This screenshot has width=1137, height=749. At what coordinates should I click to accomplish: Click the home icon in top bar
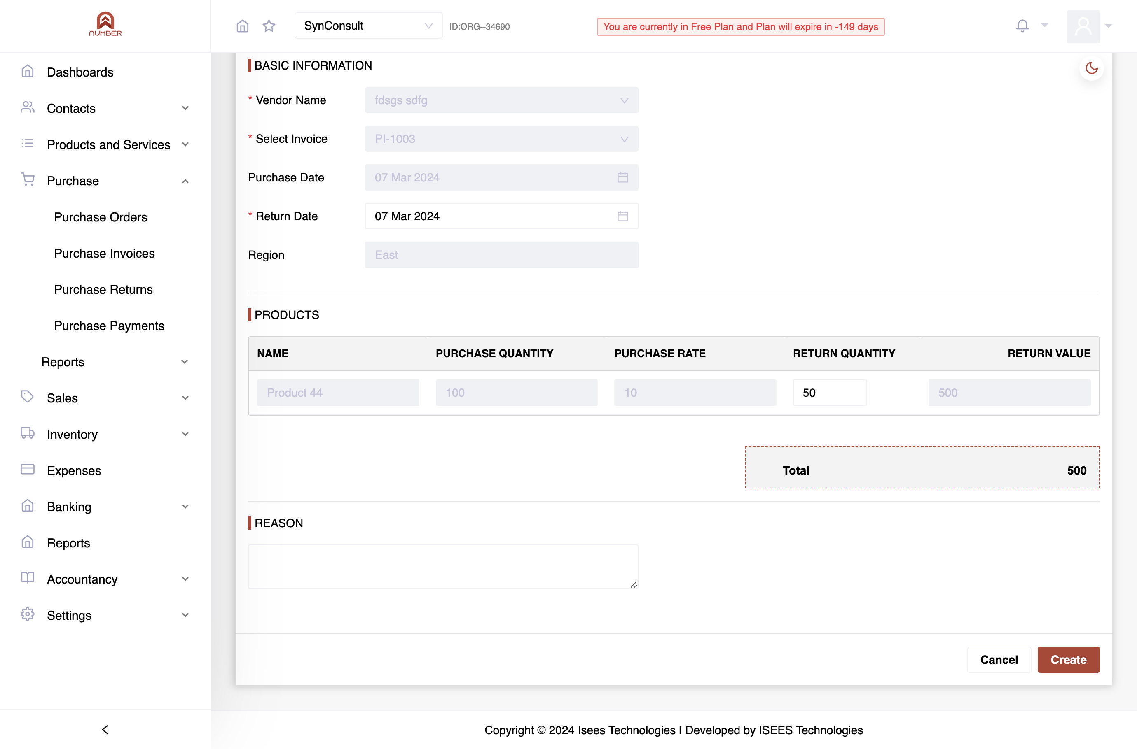click(242, 26)
